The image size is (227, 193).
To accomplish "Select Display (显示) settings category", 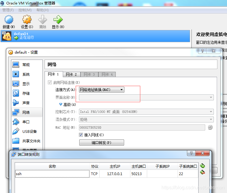I will pyautogui.click(x=27, y=84).
